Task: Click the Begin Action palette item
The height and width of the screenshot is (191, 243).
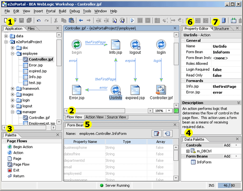Action: coord(23,147)
